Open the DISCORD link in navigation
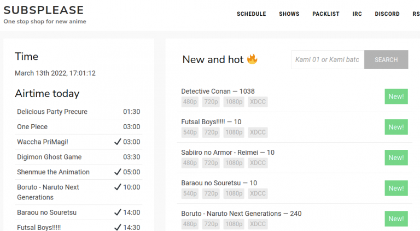 click(x=387, y=14)
